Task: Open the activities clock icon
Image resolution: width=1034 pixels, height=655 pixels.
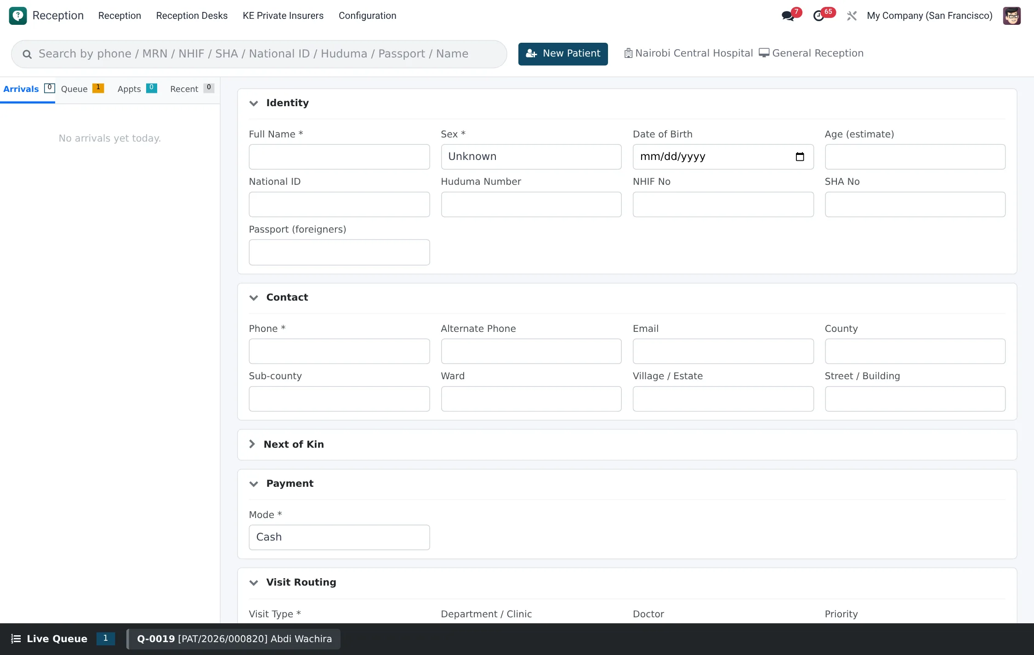Action: 818,16
